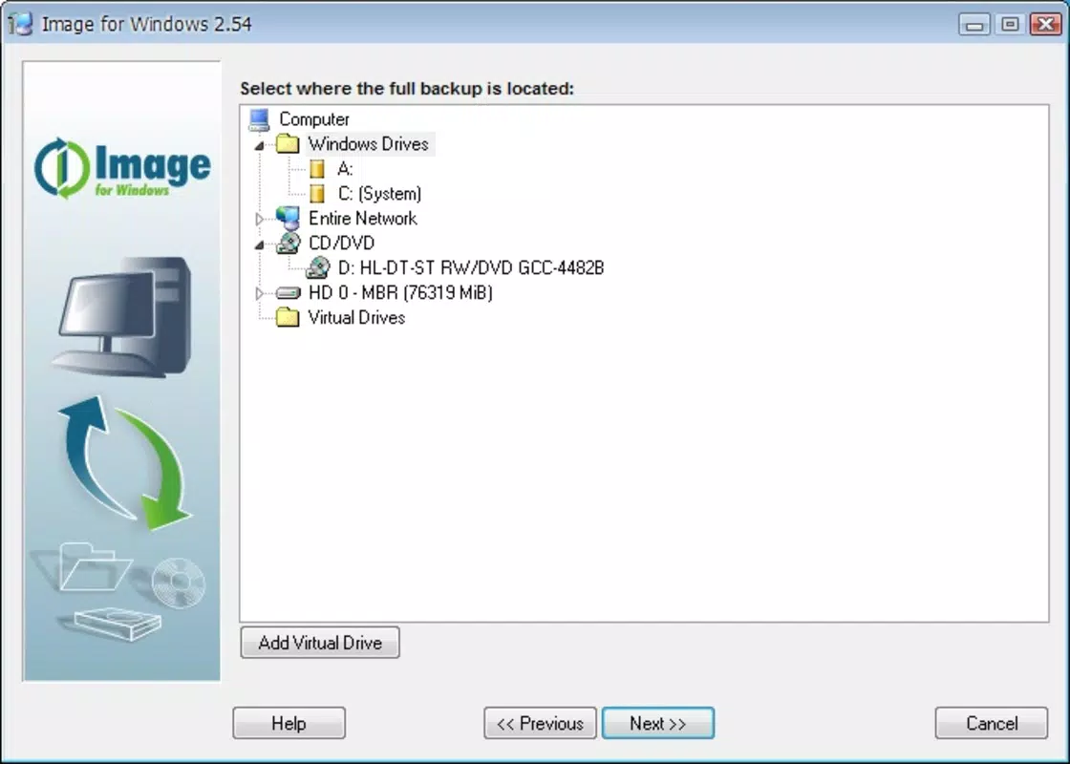Viewport: 1070px width, 764px height.
Task: Cancel the wizard
Action: (992, 723)
